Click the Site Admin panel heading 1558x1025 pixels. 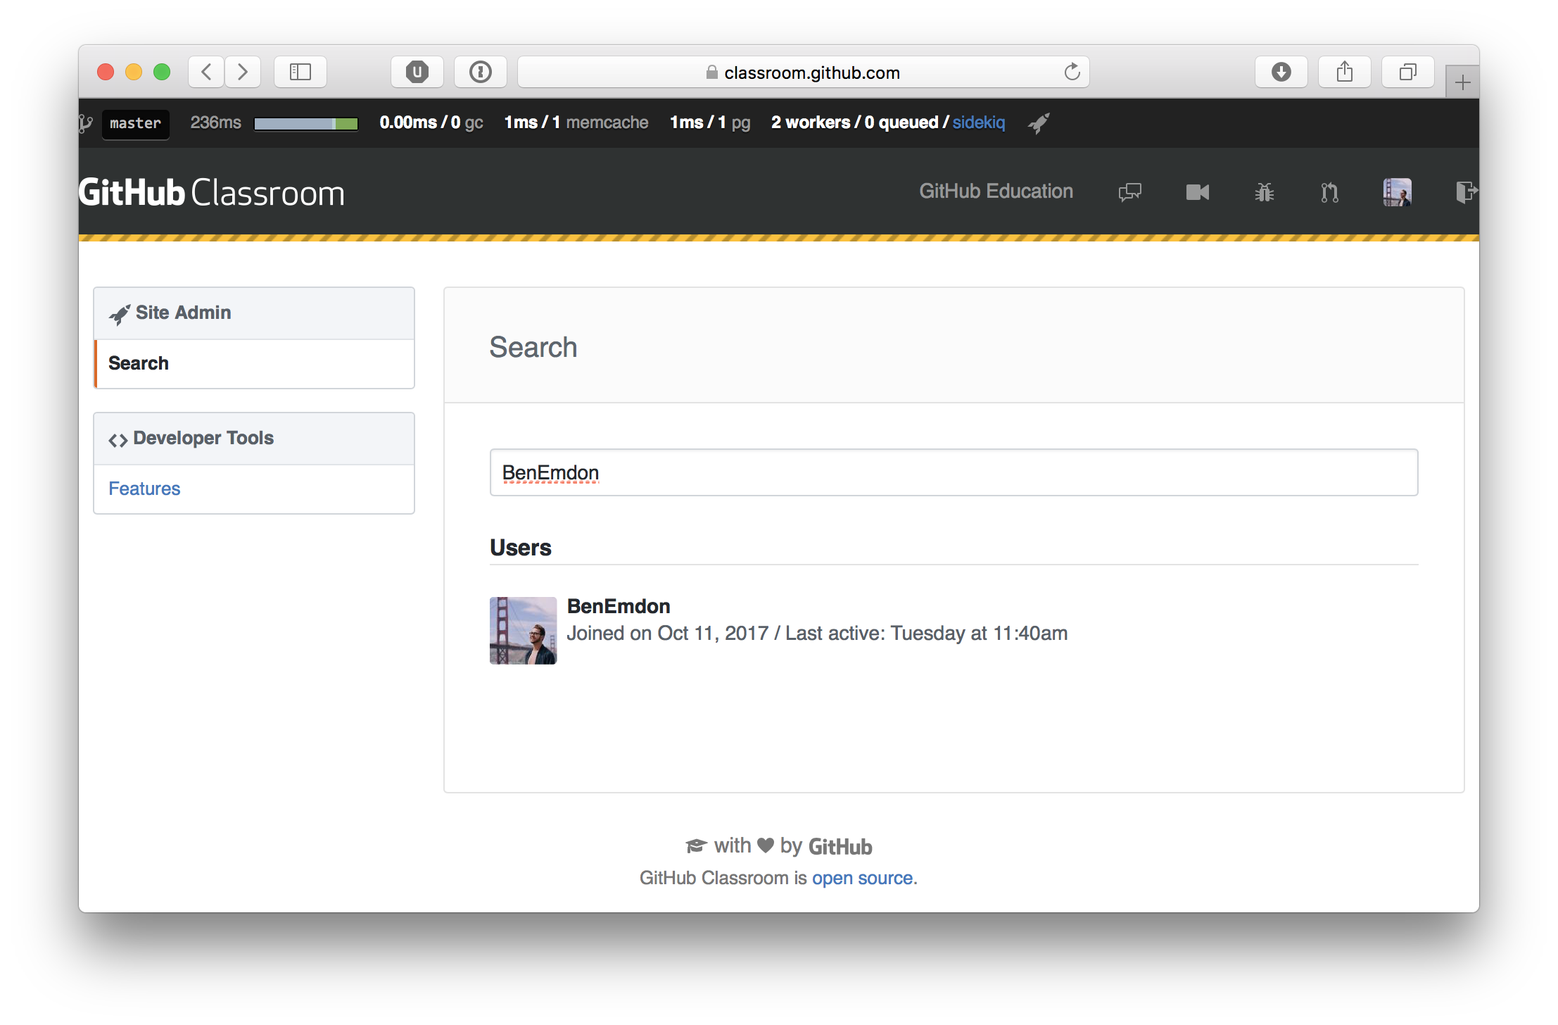(x=254, y=313)
